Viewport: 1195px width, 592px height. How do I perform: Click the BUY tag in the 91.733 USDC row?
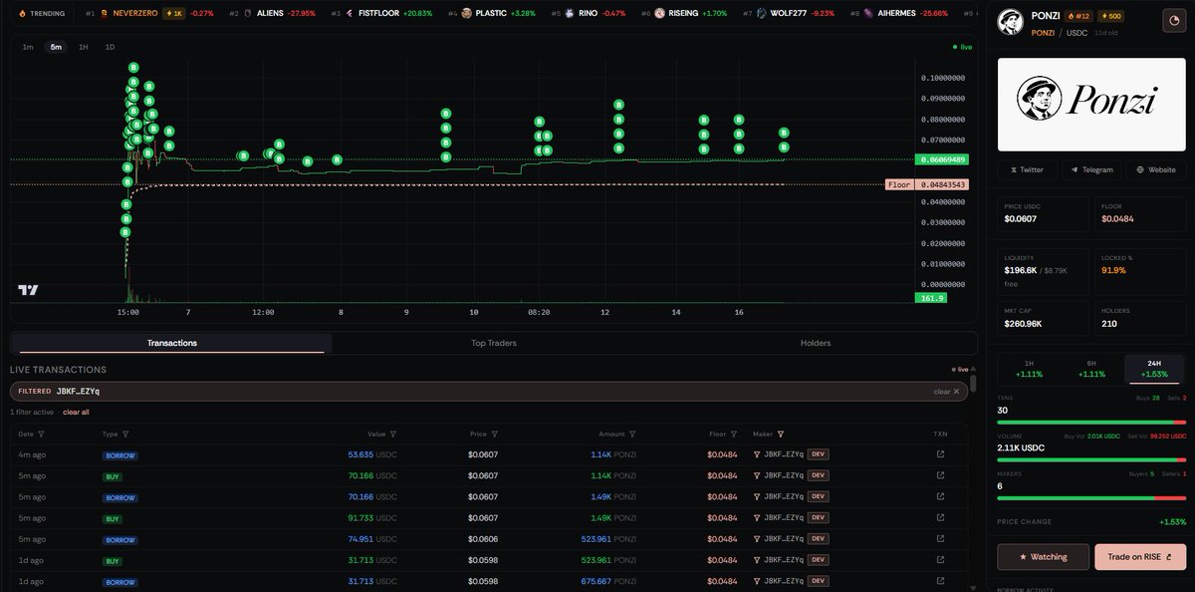pyautogui.click(x=113, y=518)
